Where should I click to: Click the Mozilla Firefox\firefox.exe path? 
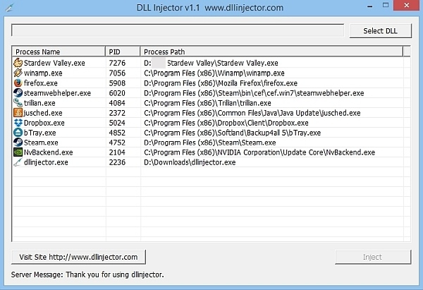[221, 83]
